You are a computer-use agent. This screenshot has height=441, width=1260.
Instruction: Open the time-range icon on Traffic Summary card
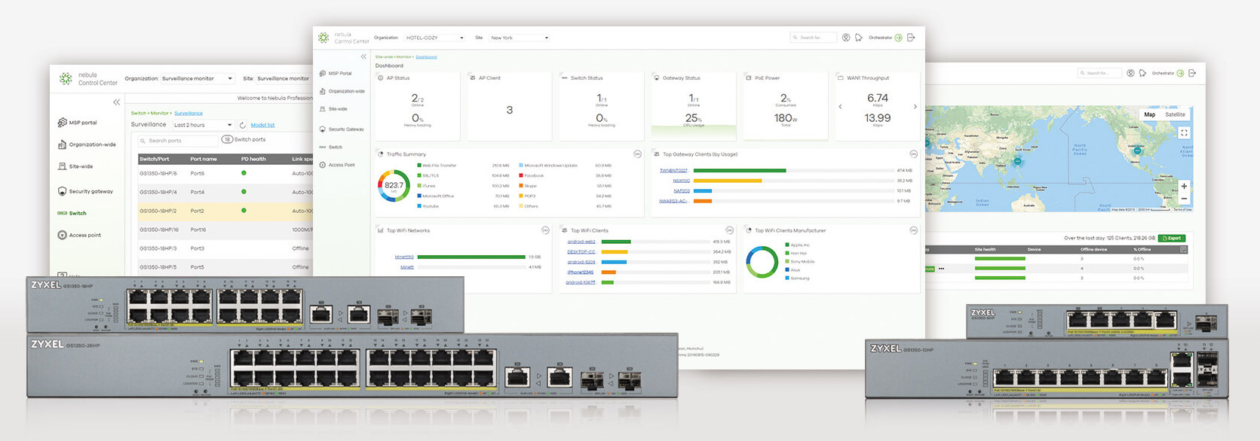coord(637,154)
